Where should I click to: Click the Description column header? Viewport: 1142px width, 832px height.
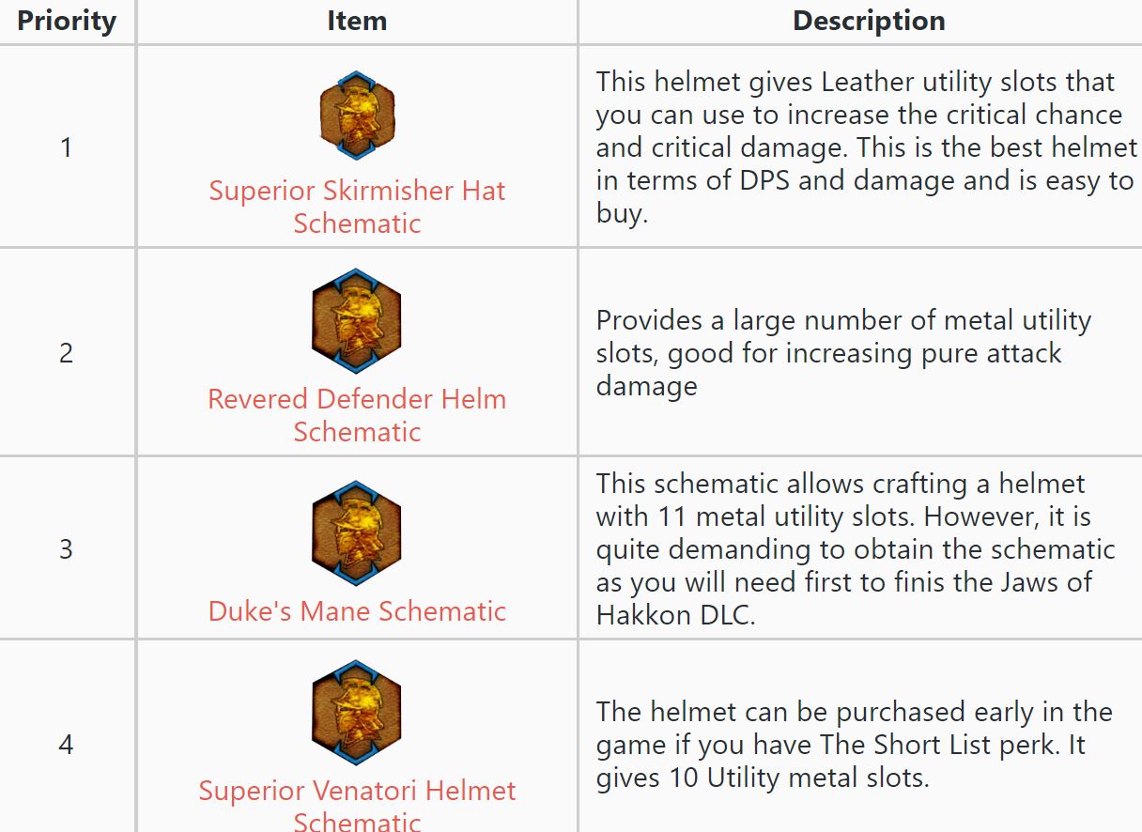point(869,22)
